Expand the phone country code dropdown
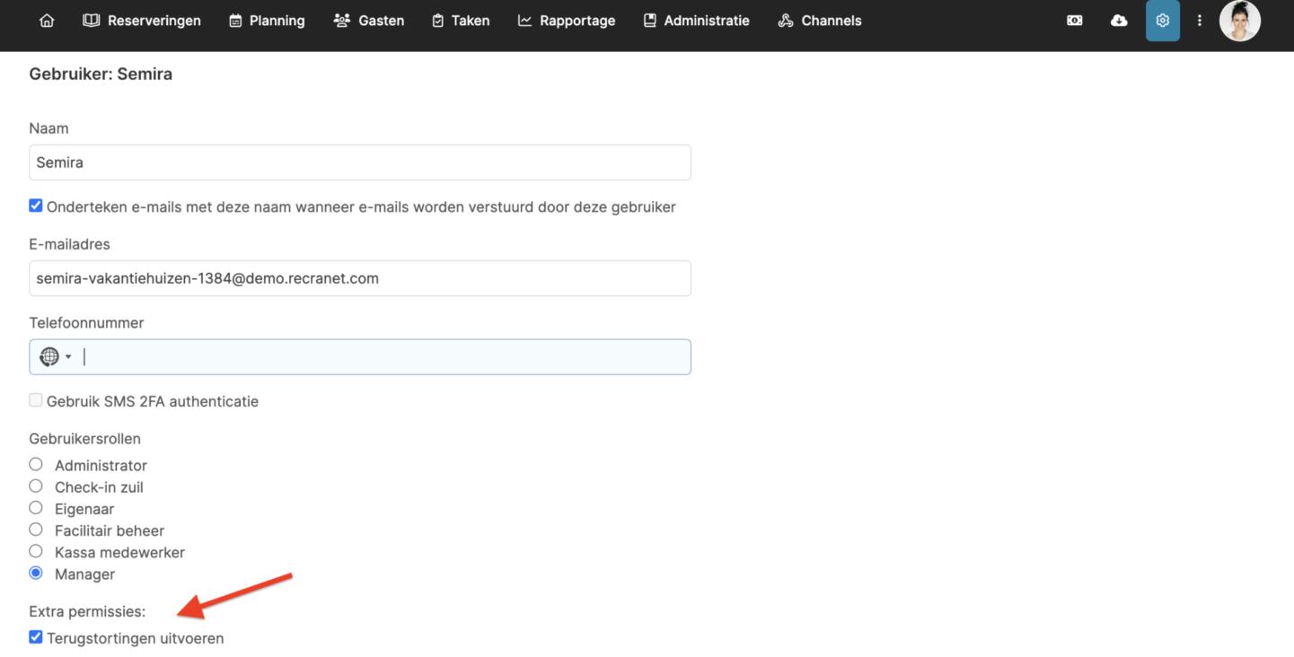 68,357
